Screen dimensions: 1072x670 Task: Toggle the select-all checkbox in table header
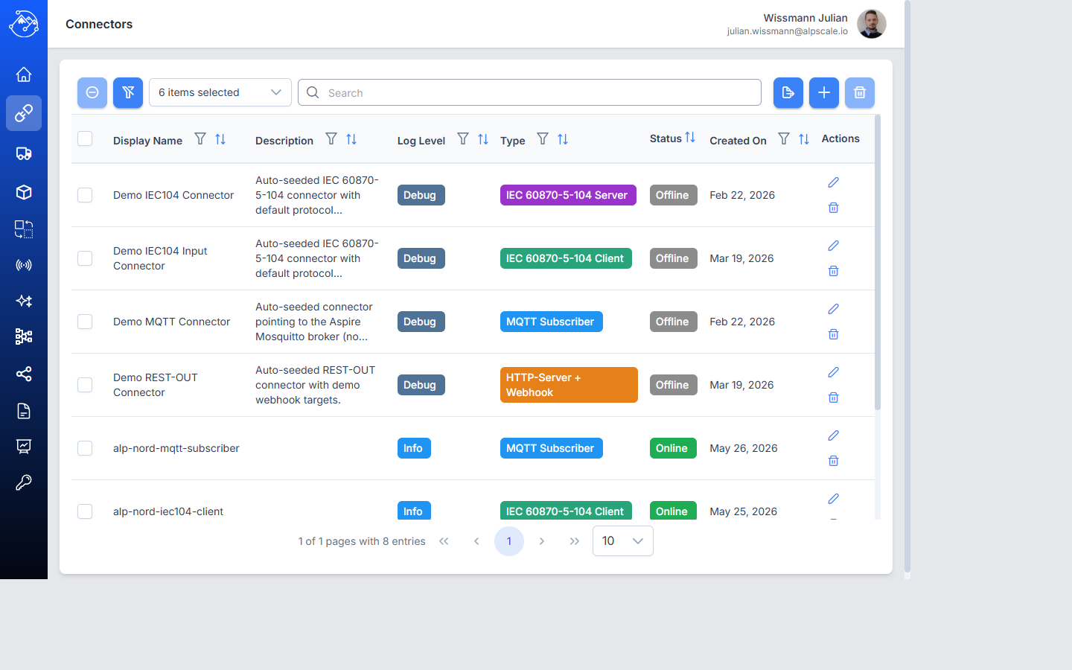85,138
